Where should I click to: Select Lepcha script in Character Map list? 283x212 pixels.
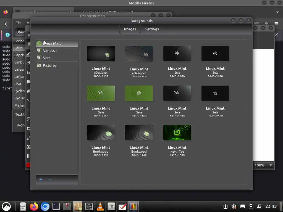[x=19, y=55]
